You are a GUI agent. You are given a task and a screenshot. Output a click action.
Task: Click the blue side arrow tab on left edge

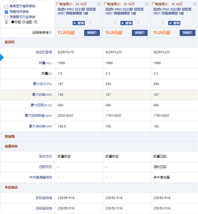(2, 58)
